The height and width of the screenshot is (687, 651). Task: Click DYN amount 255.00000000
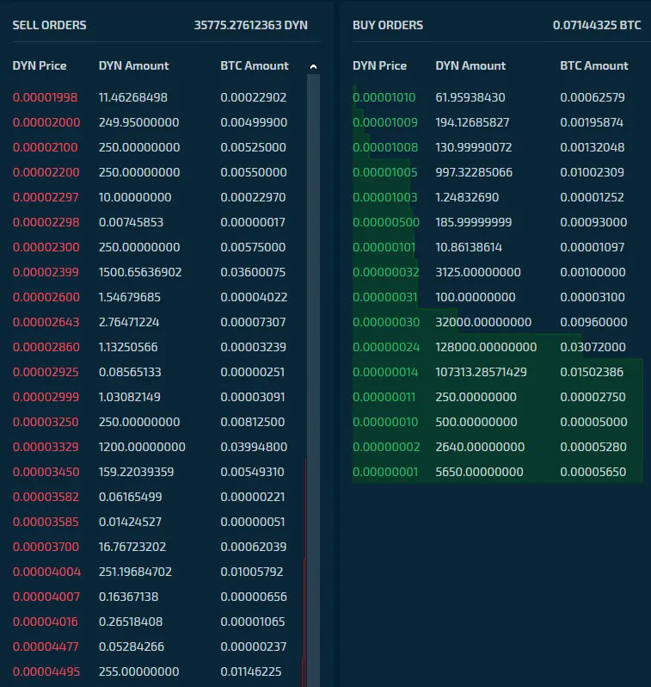[x=138, y=672]
